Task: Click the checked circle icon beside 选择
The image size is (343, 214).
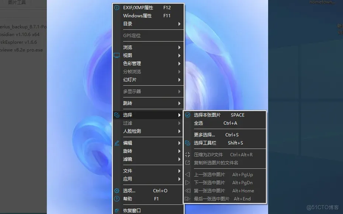Action: click(117, 114)
